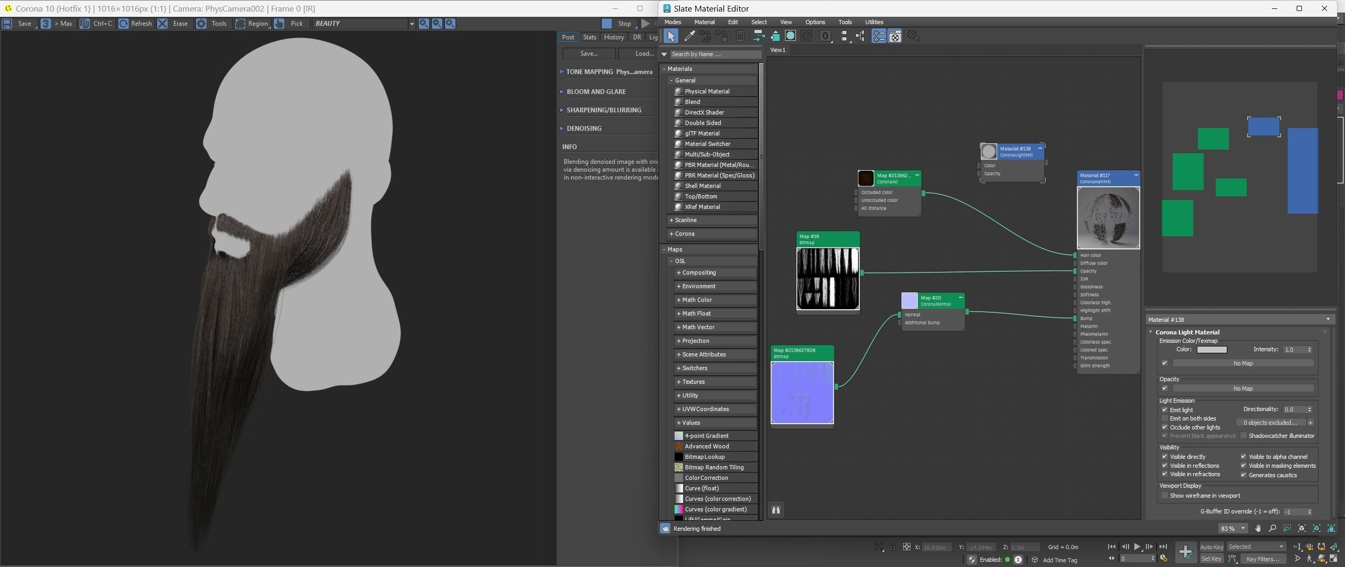Select the Pan hand tool in Slate navigation
Viewport: 1345px width, 567px height.
pos(1258,528)
